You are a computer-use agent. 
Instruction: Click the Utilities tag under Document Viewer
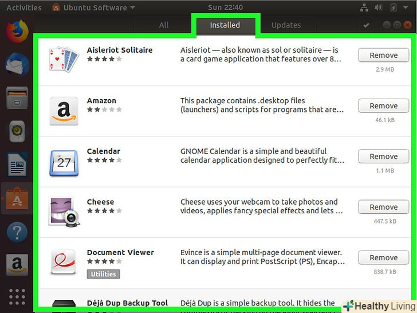(x=104, y=274)
